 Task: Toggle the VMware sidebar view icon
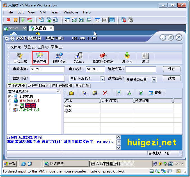(67, 20)
